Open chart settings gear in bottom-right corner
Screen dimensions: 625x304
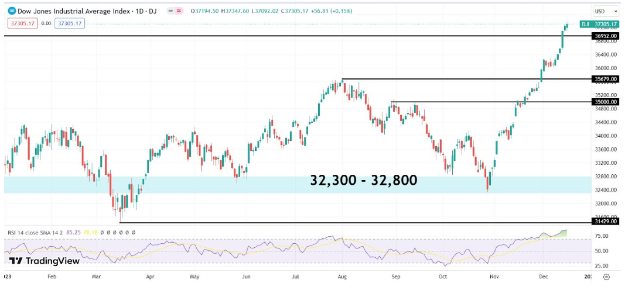pyautogui.click(x=606, y=277)
